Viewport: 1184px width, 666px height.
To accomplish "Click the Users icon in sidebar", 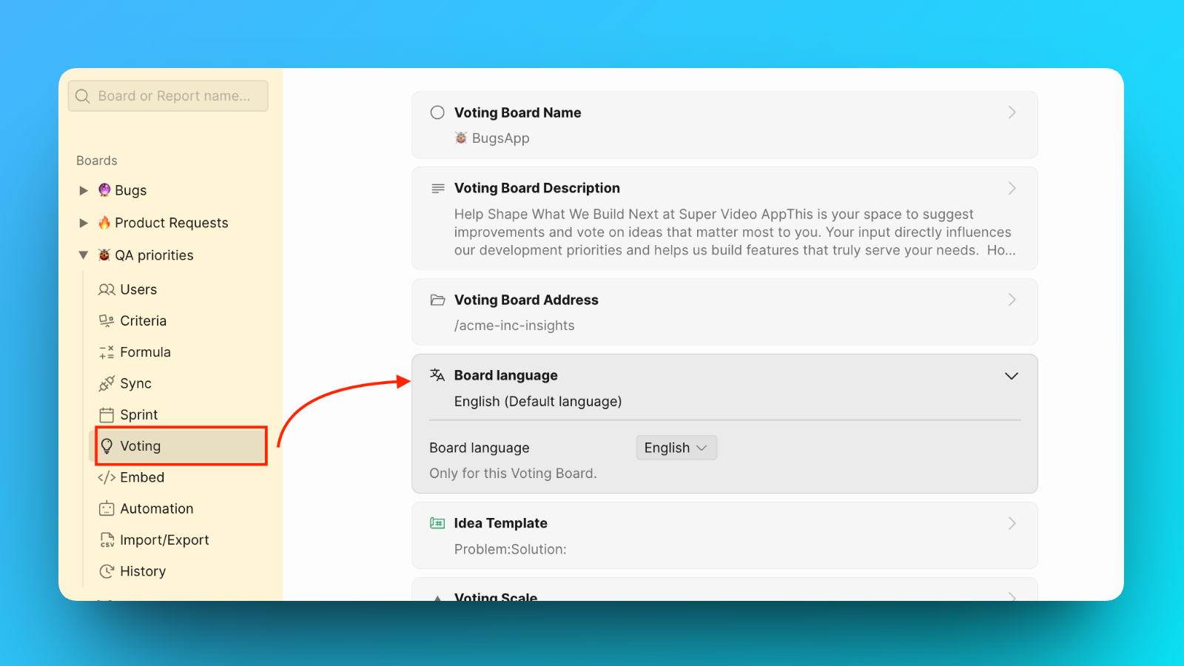I will [x=107, y=289].
